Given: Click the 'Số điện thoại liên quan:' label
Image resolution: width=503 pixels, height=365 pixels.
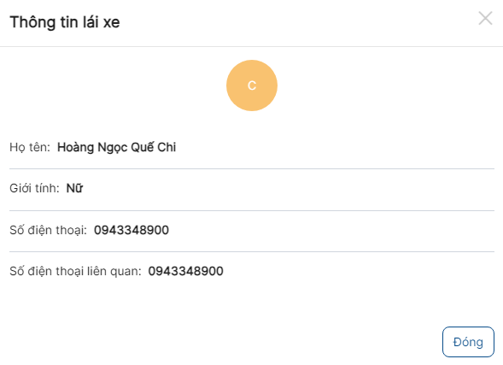Looking at the screenshot, I should (75, 271).
